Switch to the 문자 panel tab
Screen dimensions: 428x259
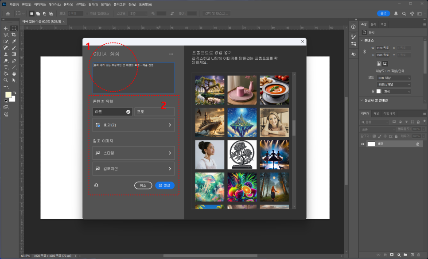[x=373, y=24]
